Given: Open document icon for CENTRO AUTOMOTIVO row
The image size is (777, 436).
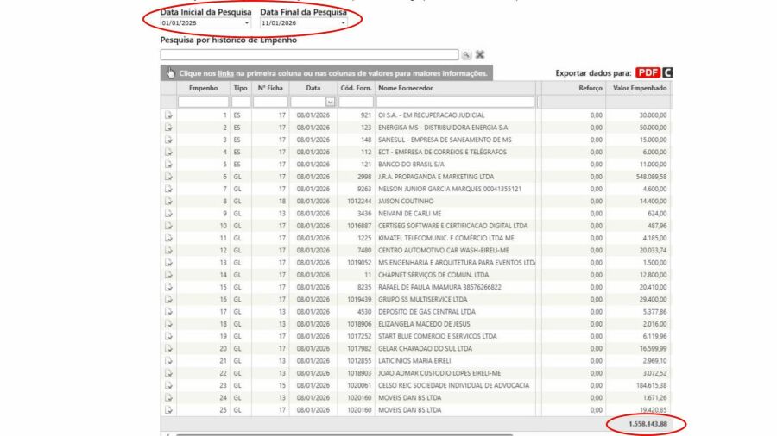Looking at the screenshot, I should [168, 250].
